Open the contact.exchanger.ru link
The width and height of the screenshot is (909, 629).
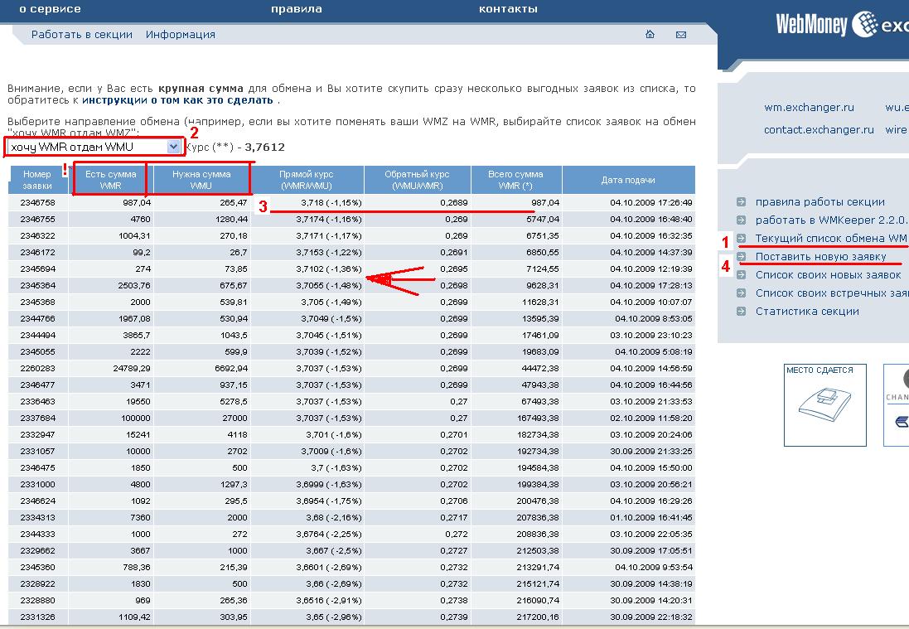[x=819, y=130]
